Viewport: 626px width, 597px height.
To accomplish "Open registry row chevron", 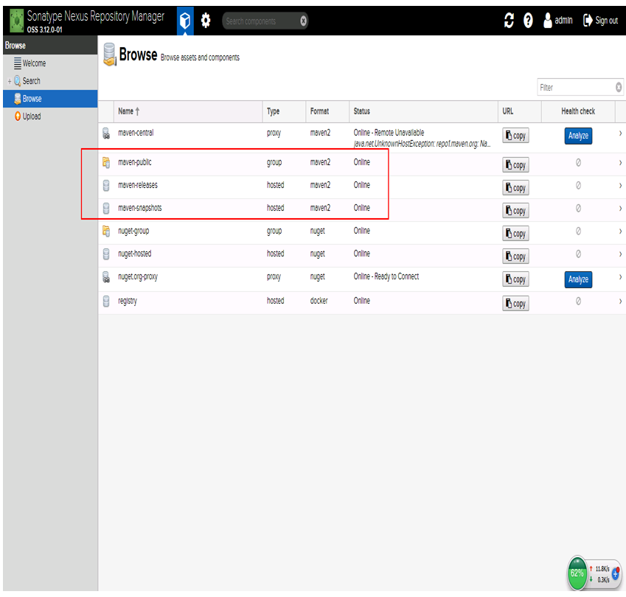I will click(x=620, y=301).
